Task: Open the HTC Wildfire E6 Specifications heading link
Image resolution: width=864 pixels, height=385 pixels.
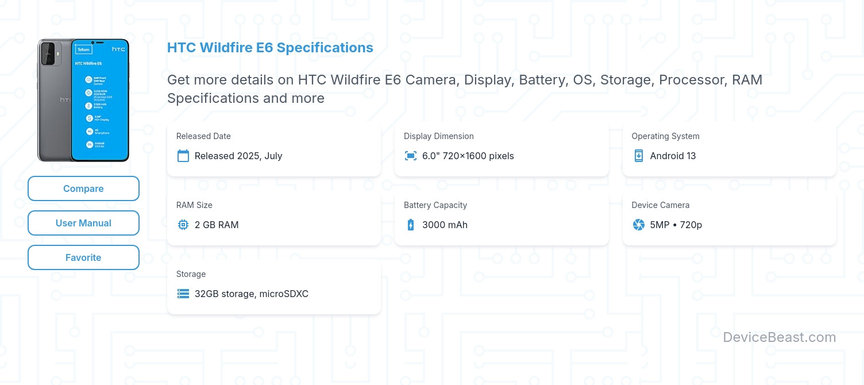Action: (270, 48)
